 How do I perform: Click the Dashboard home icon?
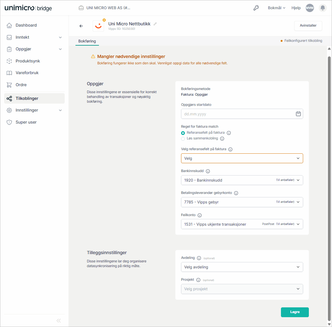9,25
